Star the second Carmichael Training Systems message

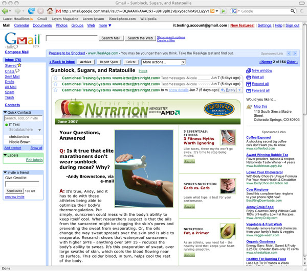coord(55,84)
